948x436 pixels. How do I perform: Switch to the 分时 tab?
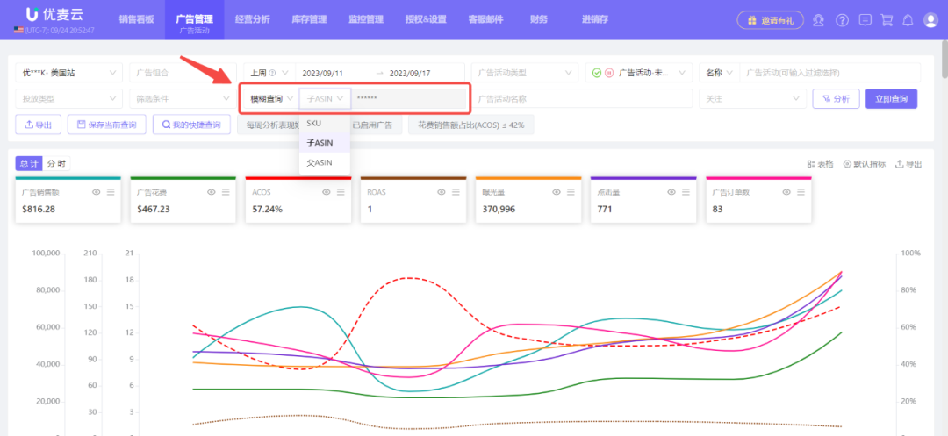point(56,164)
